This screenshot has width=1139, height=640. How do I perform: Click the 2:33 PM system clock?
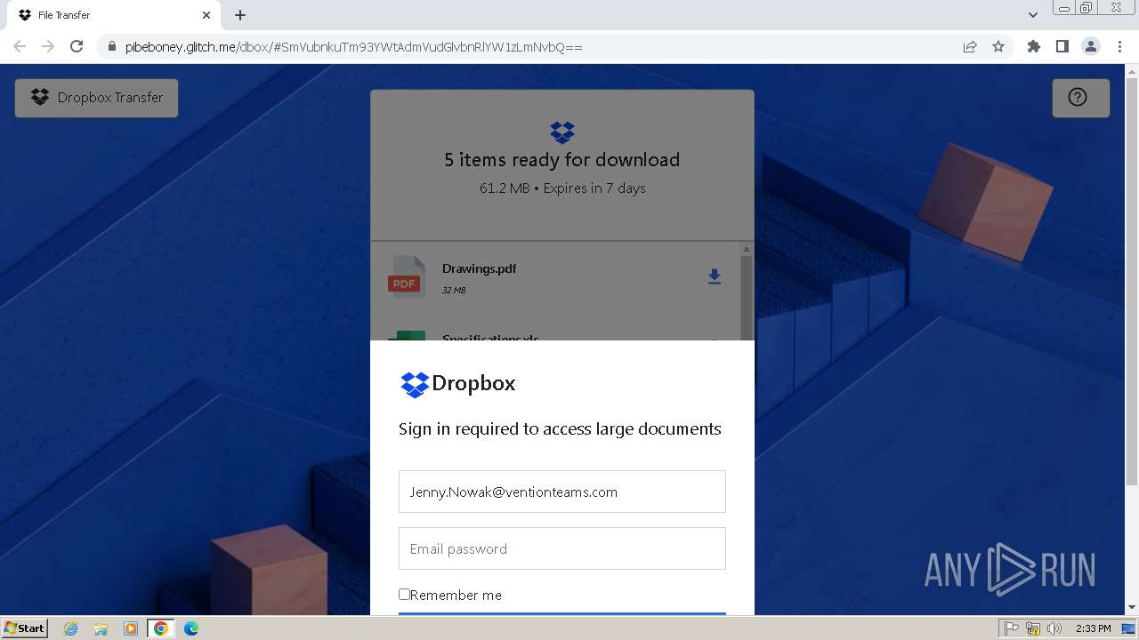(x=1093, y=628)
